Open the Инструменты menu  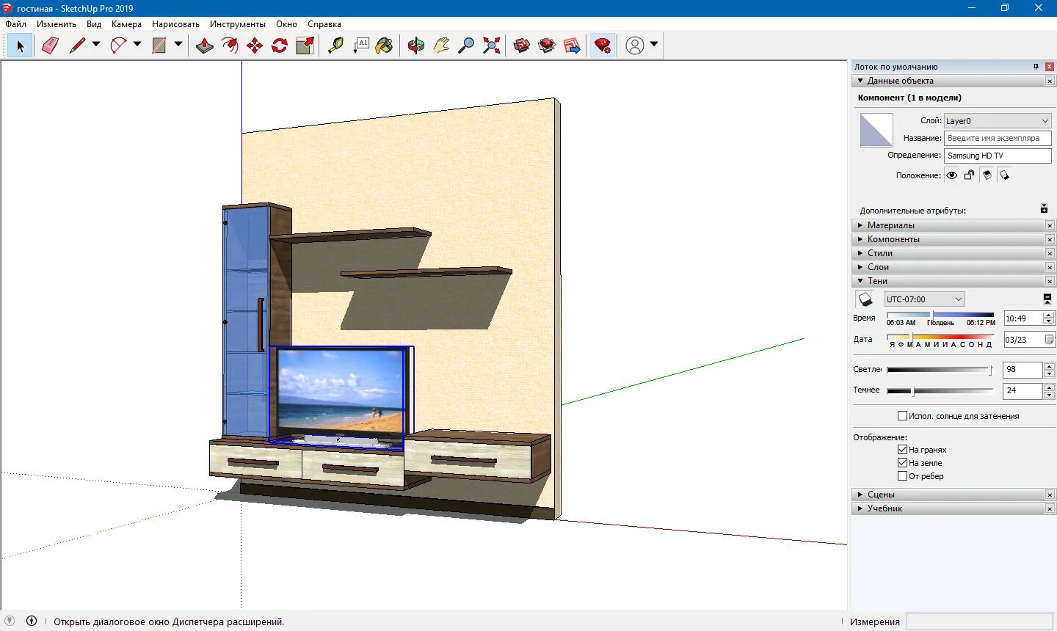click(x=238, y=24)
